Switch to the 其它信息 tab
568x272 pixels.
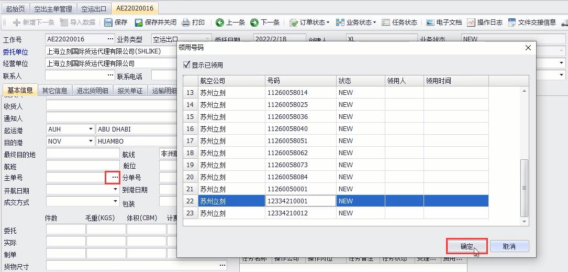(x=54, y=91)
